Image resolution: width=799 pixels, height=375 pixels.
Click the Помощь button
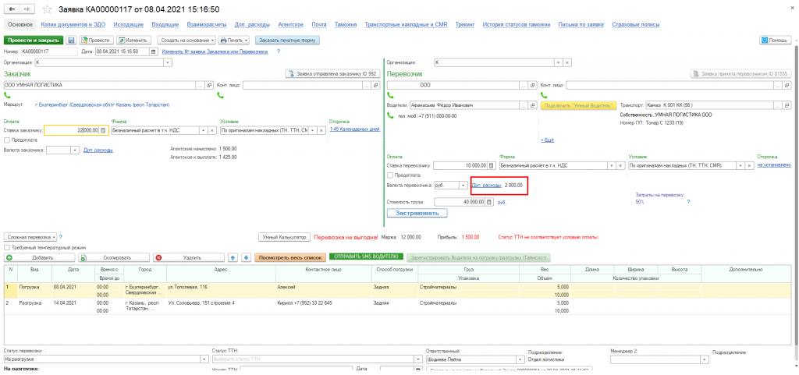776,41
